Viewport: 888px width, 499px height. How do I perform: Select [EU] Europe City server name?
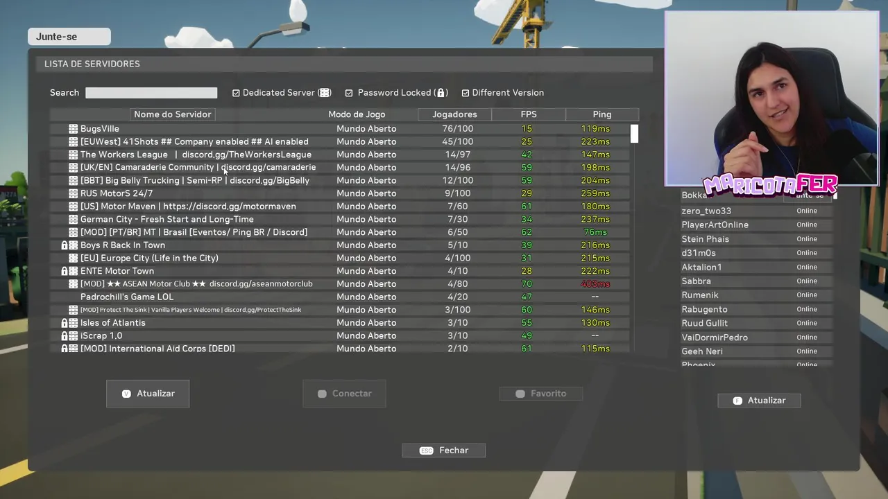point(149,258)
